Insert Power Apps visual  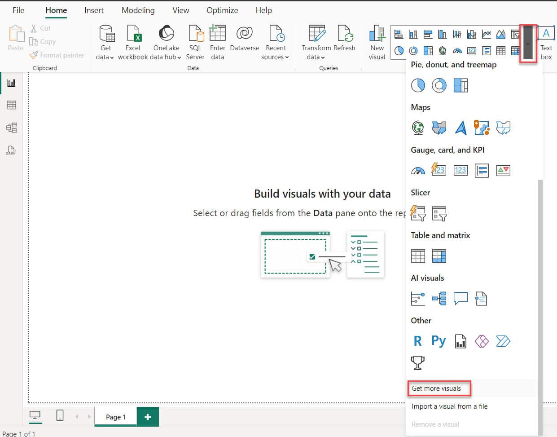pyautogui.click(x=482, y=341)
